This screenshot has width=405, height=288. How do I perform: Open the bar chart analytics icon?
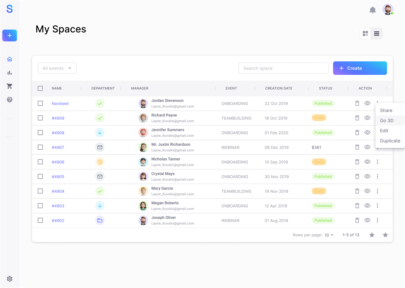coord(10,73)
